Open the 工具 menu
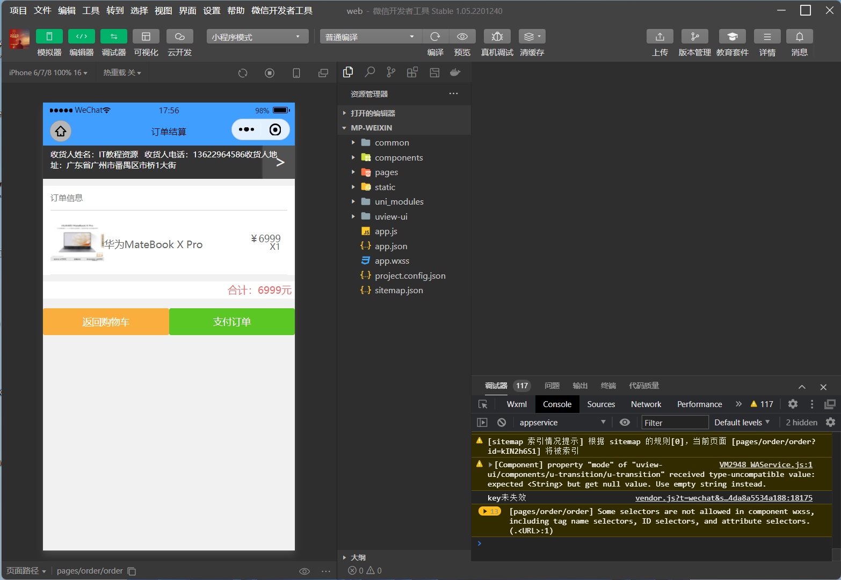 (91, 11)
